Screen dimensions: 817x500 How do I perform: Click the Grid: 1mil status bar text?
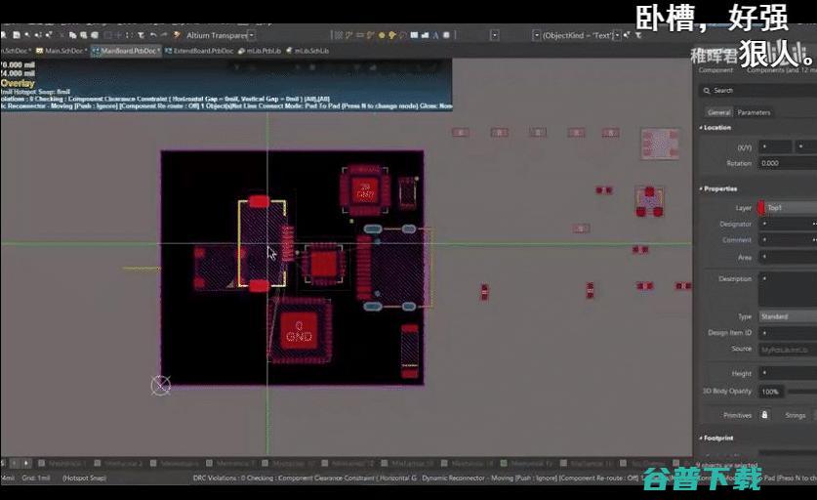pos(36,478)
